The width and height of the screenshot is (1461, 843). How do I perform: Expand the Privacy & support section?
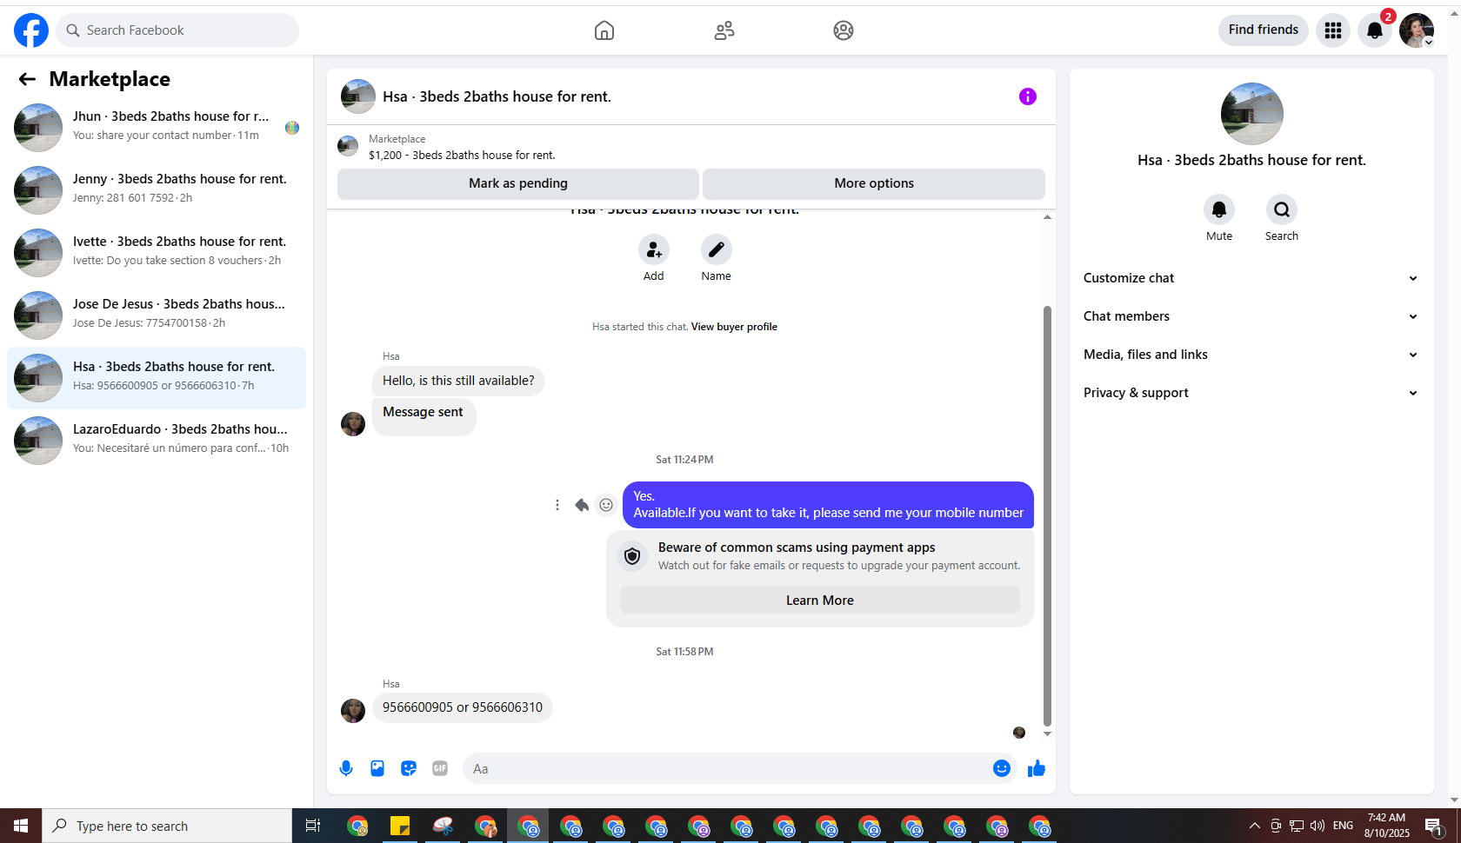(x=1251, y=393)
